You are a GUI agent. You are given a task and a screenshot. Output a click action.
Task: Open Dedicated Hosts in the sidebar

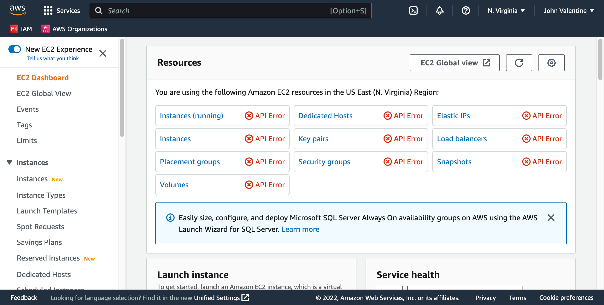point(44,274)
